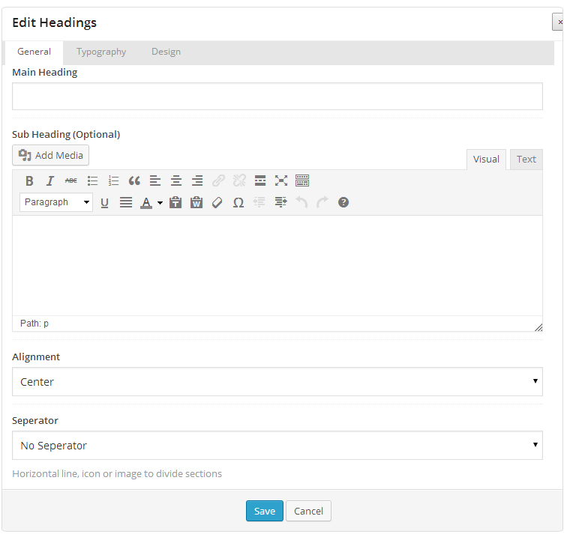Insert a bulleted list

point(92,181)
